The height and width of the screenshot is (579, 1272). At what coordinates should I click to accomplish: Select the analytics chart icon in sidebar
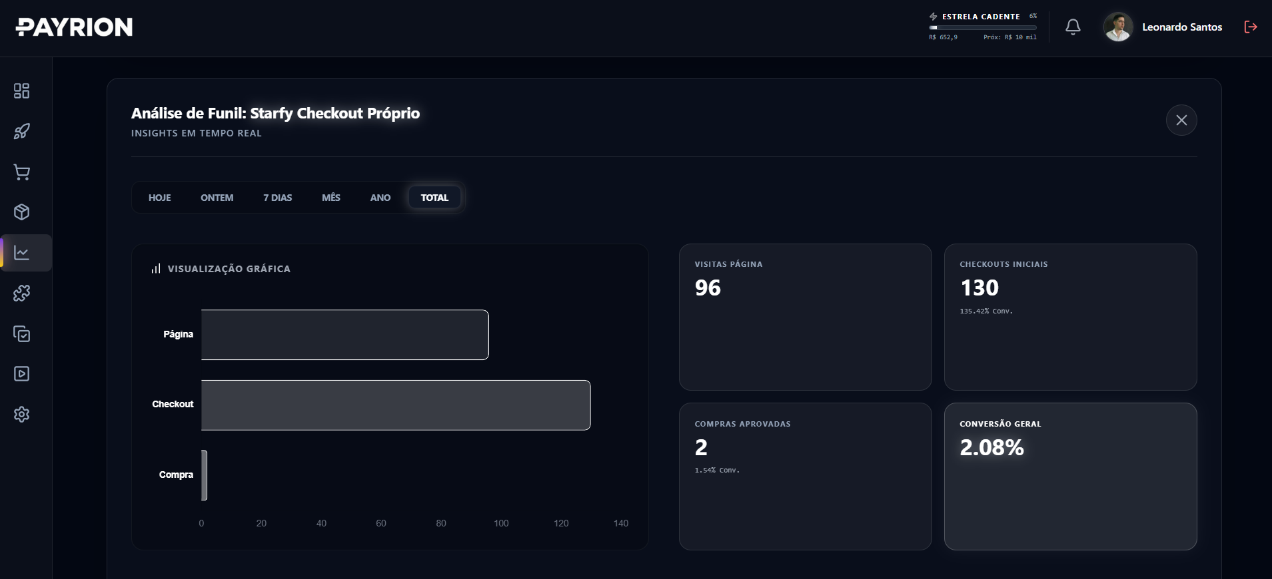click(x=21, y=252)
